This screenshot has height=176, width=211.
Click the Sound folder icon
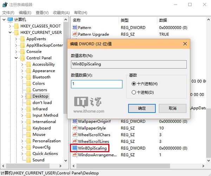[x=28, y=160]
